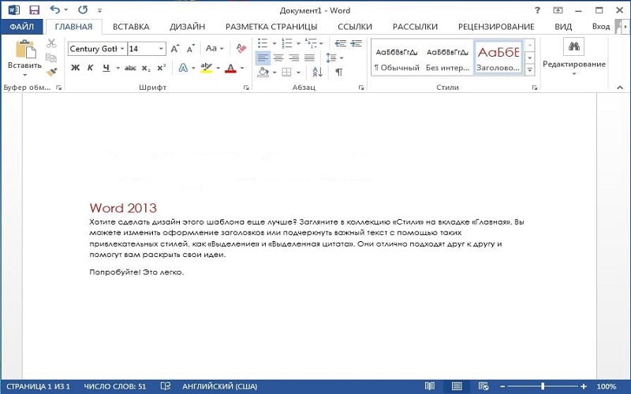Clear all formatting with the eraser icon
This screenshot has height=394, width=631.
(241, 49)
